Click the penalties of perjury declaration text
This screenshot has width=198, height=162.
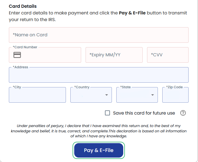pos(99,131)
